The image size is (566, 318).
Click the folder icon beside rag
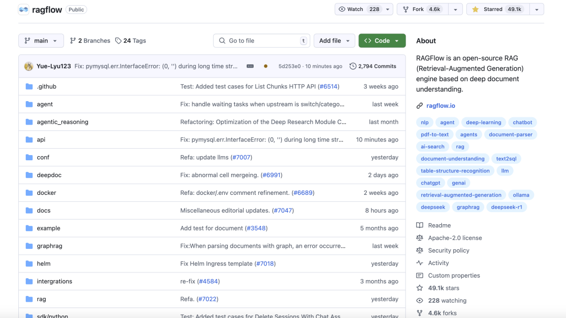29,299
